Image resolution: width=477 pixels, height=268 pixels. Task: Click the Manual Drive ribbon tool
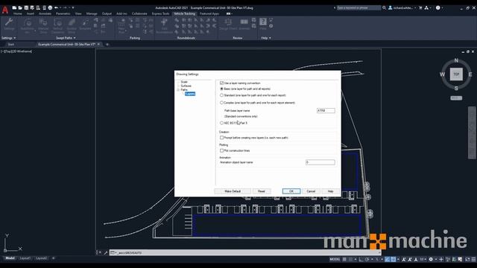pyautogui.click(x=43, y=25)
